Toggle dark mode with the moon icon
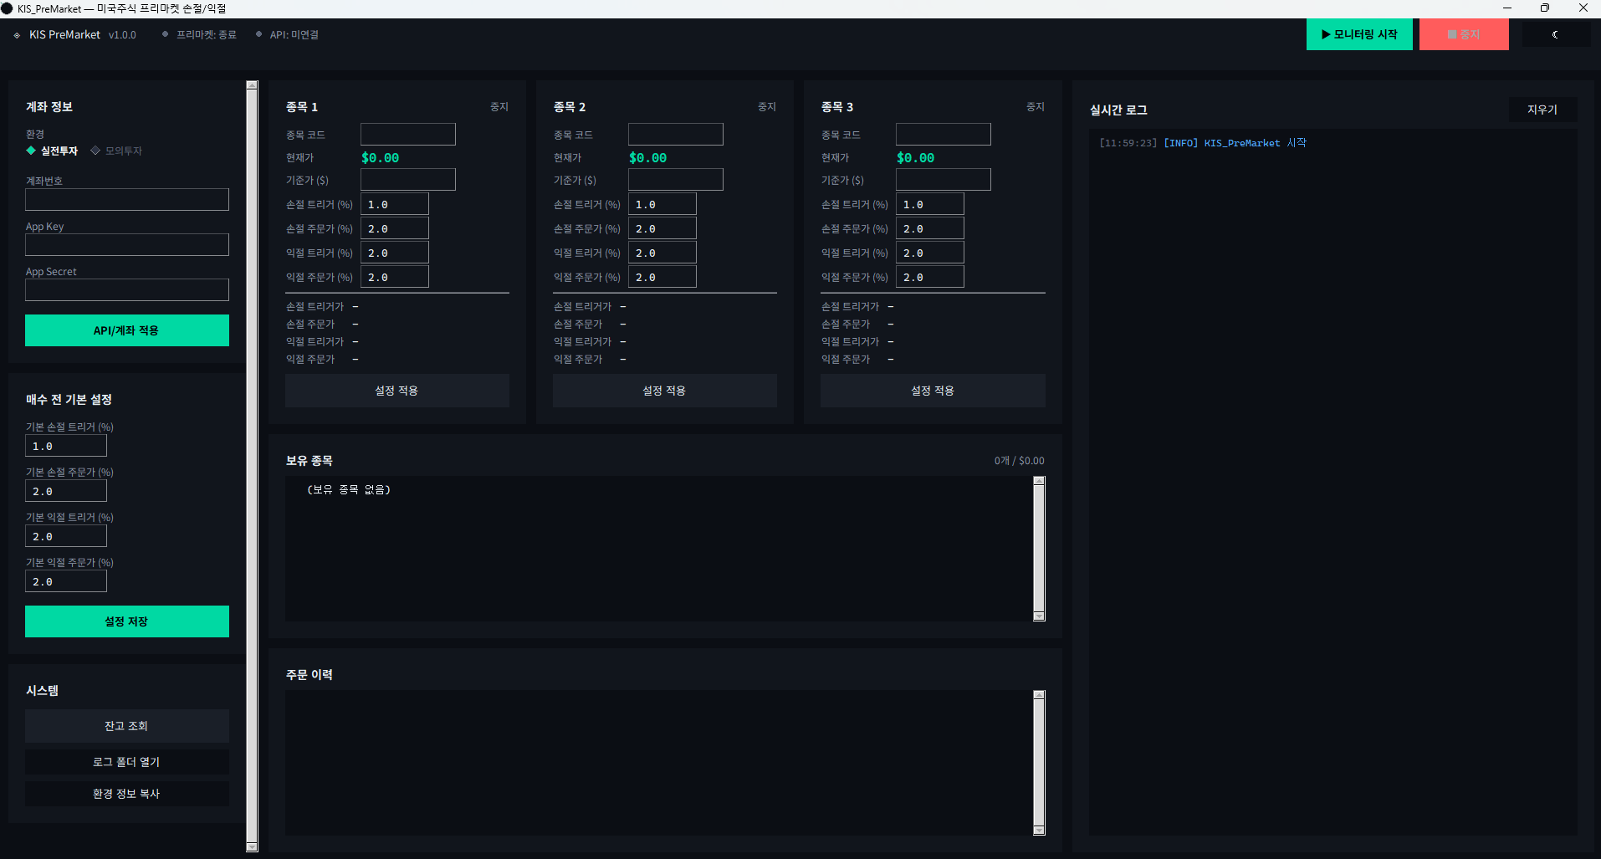Viewport: 1601px width, 859px height. 1555,34
